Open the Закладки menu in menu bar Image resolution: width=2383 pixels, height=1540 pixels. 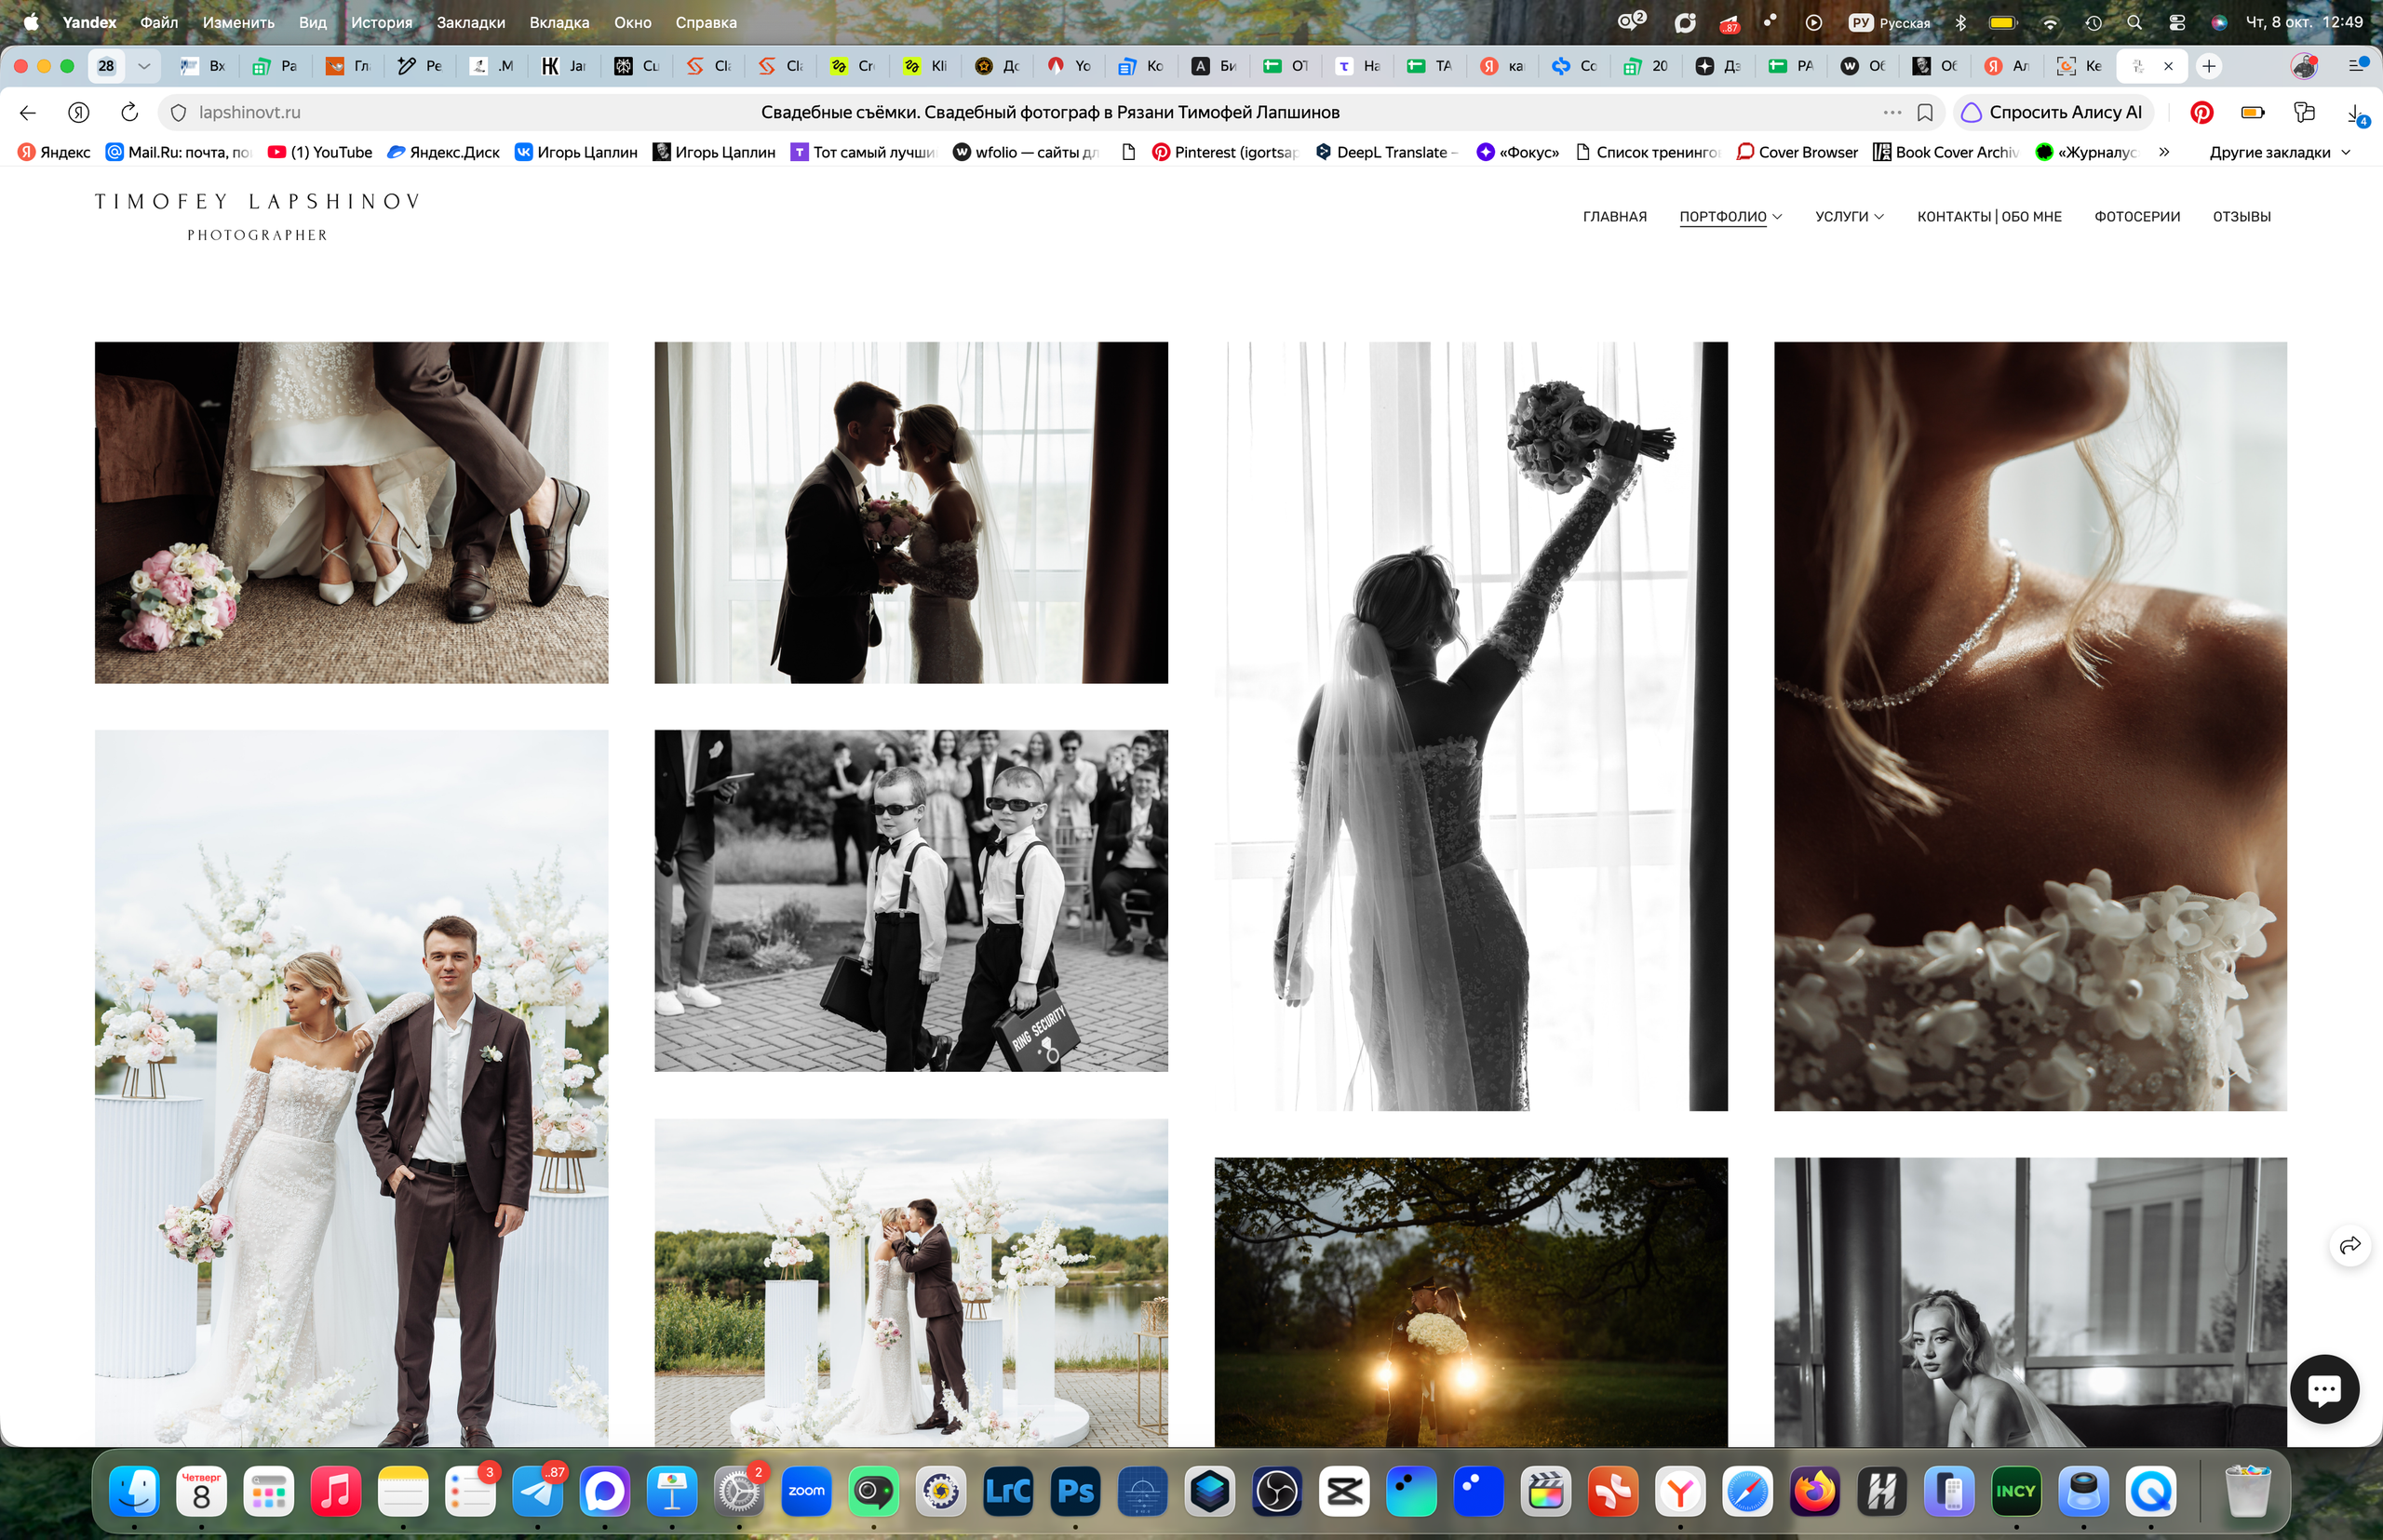click(x=470, y=22)
